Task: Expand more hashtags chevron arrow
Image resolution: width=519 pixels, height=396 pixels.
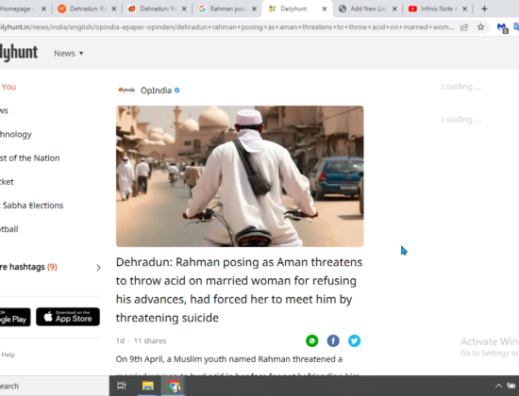Action: click(x=98, y=268)
